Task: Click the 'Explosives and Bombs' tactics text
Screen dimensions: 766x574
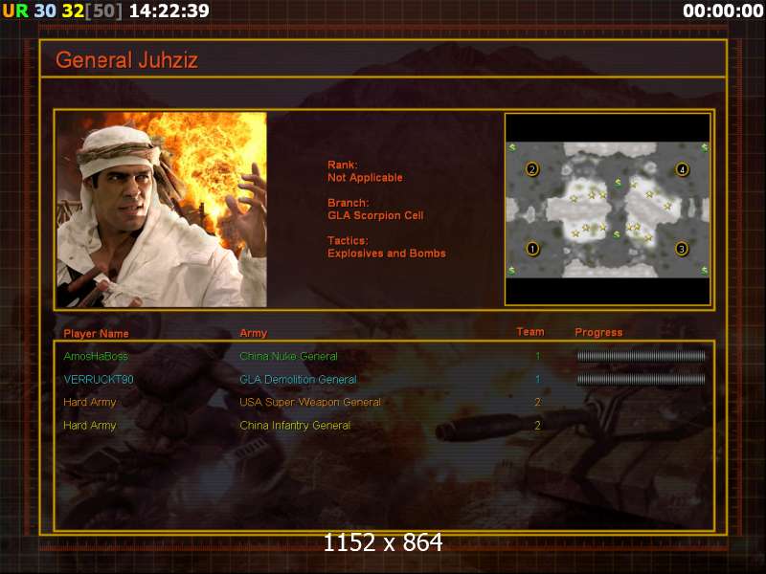Action: tap(387, 254)
